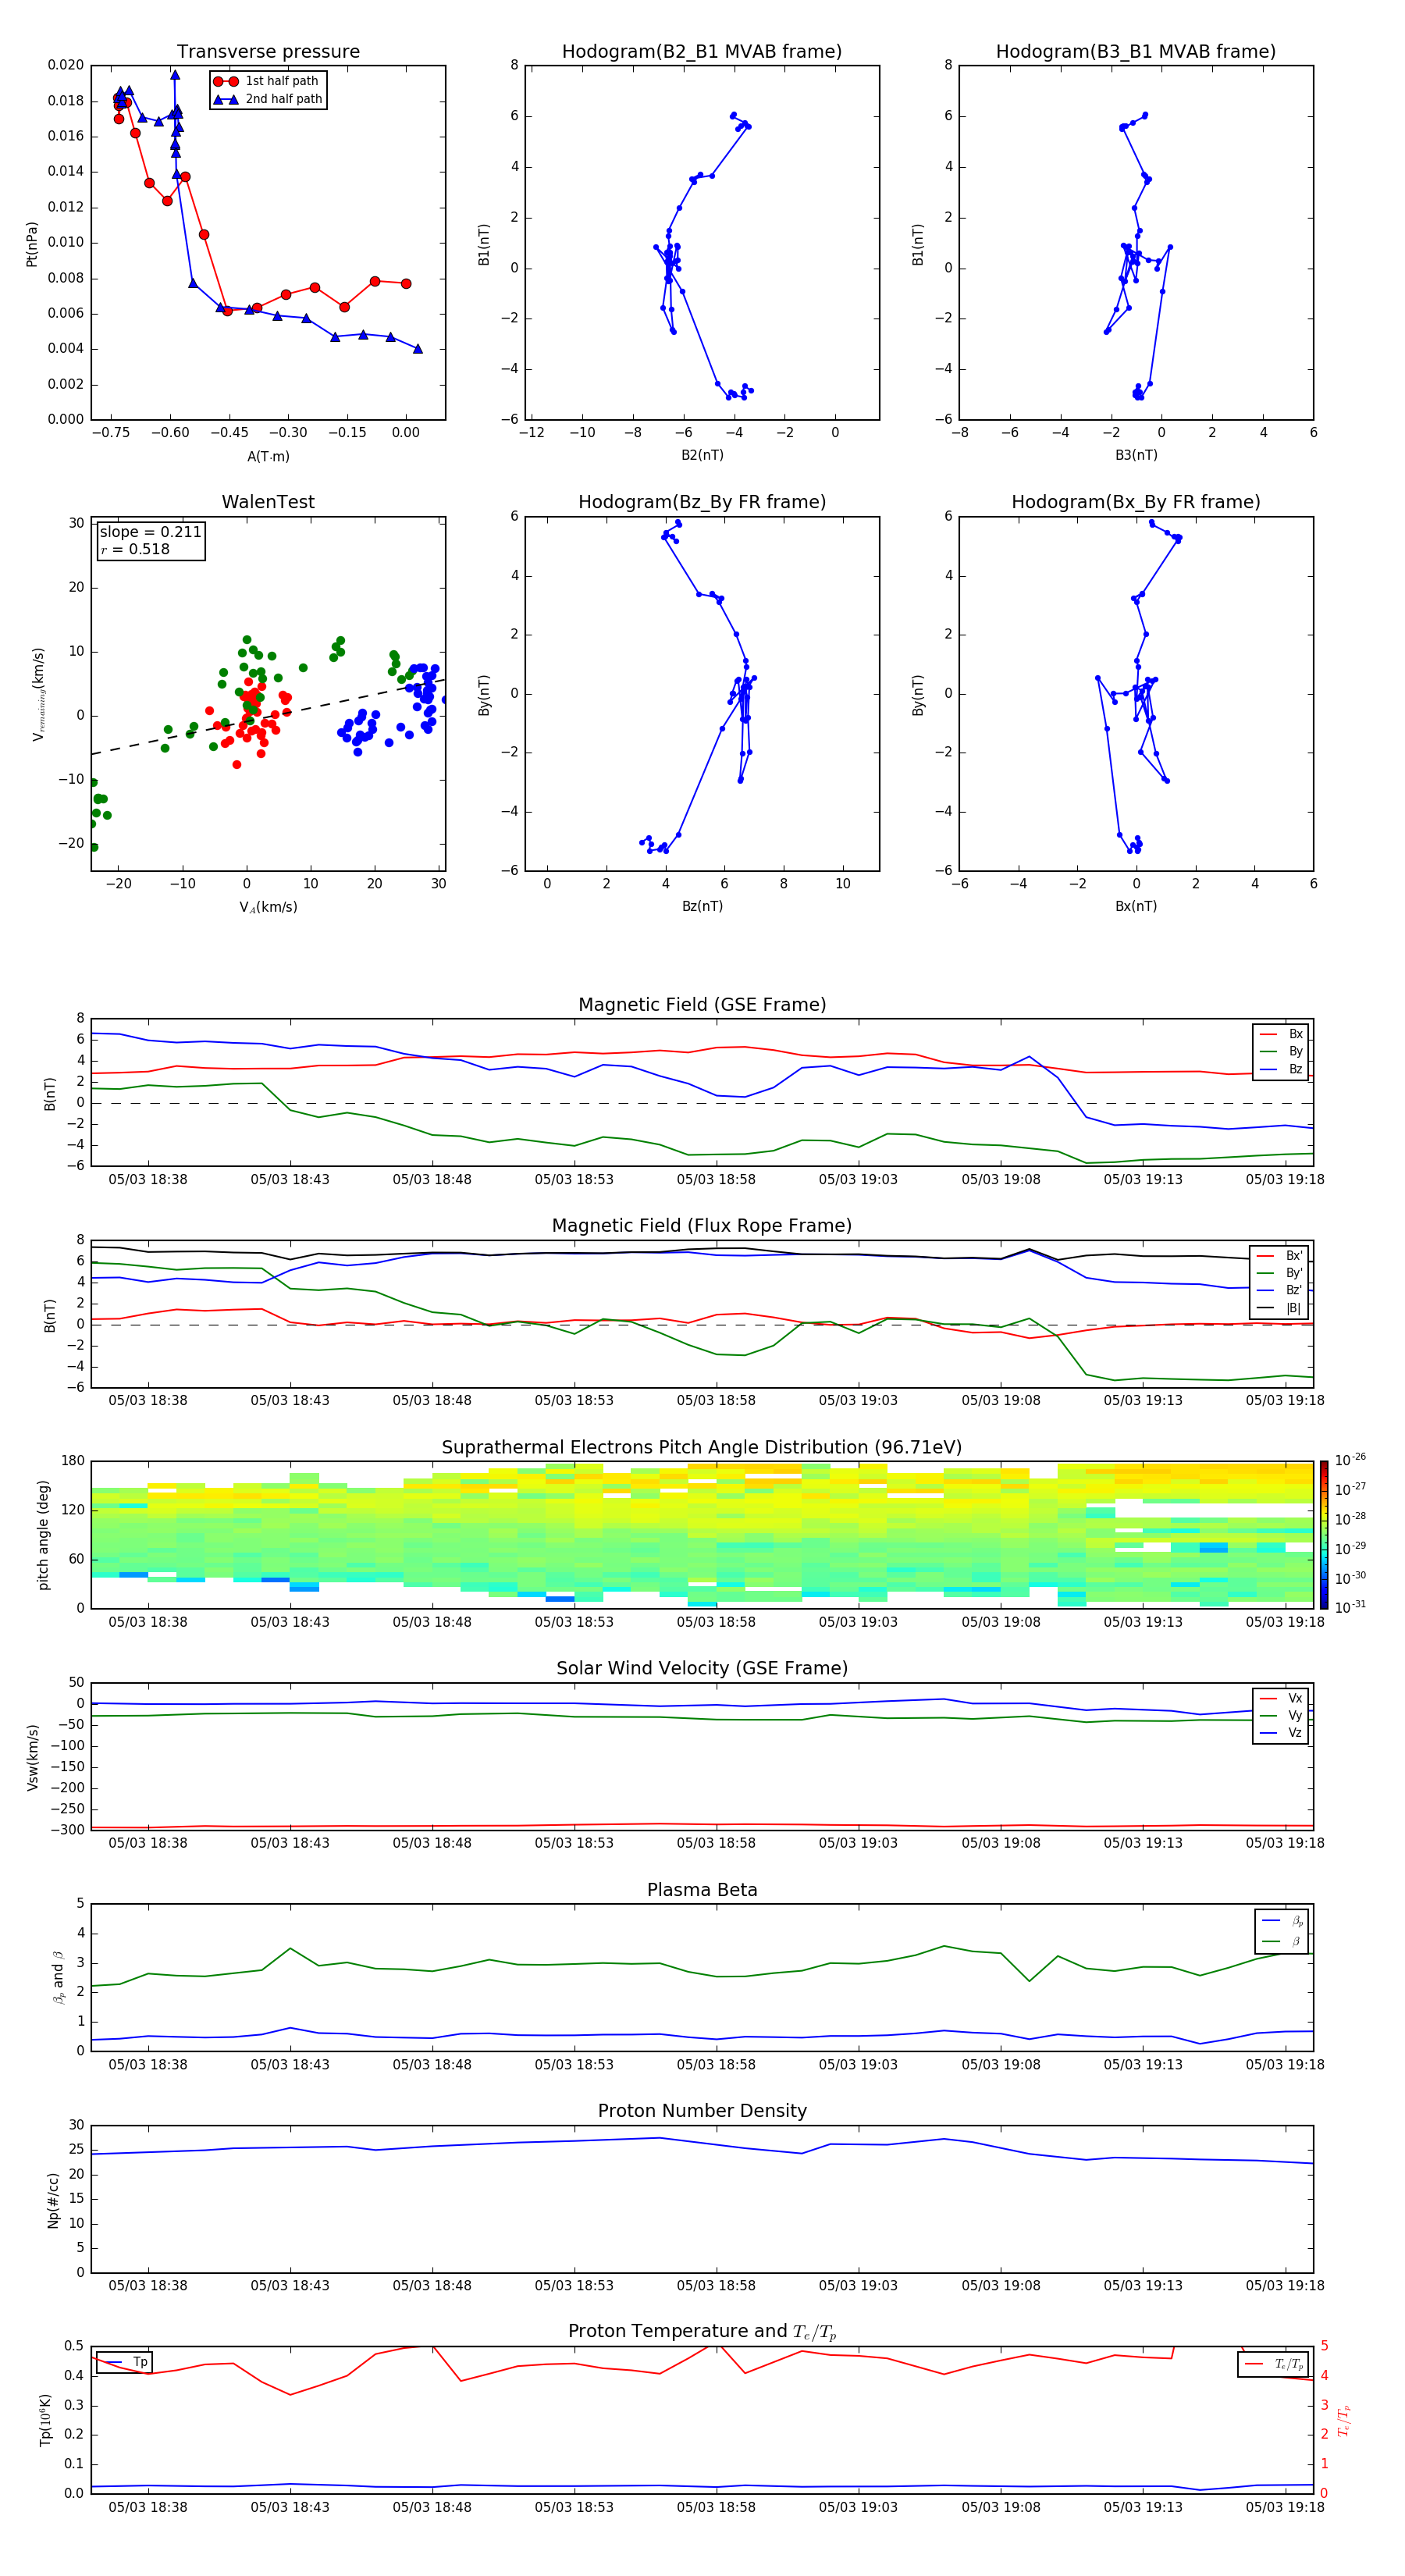
Task: Click the 'Hodogram(Bz_By FR frame)' title
Action: [702, 502]
